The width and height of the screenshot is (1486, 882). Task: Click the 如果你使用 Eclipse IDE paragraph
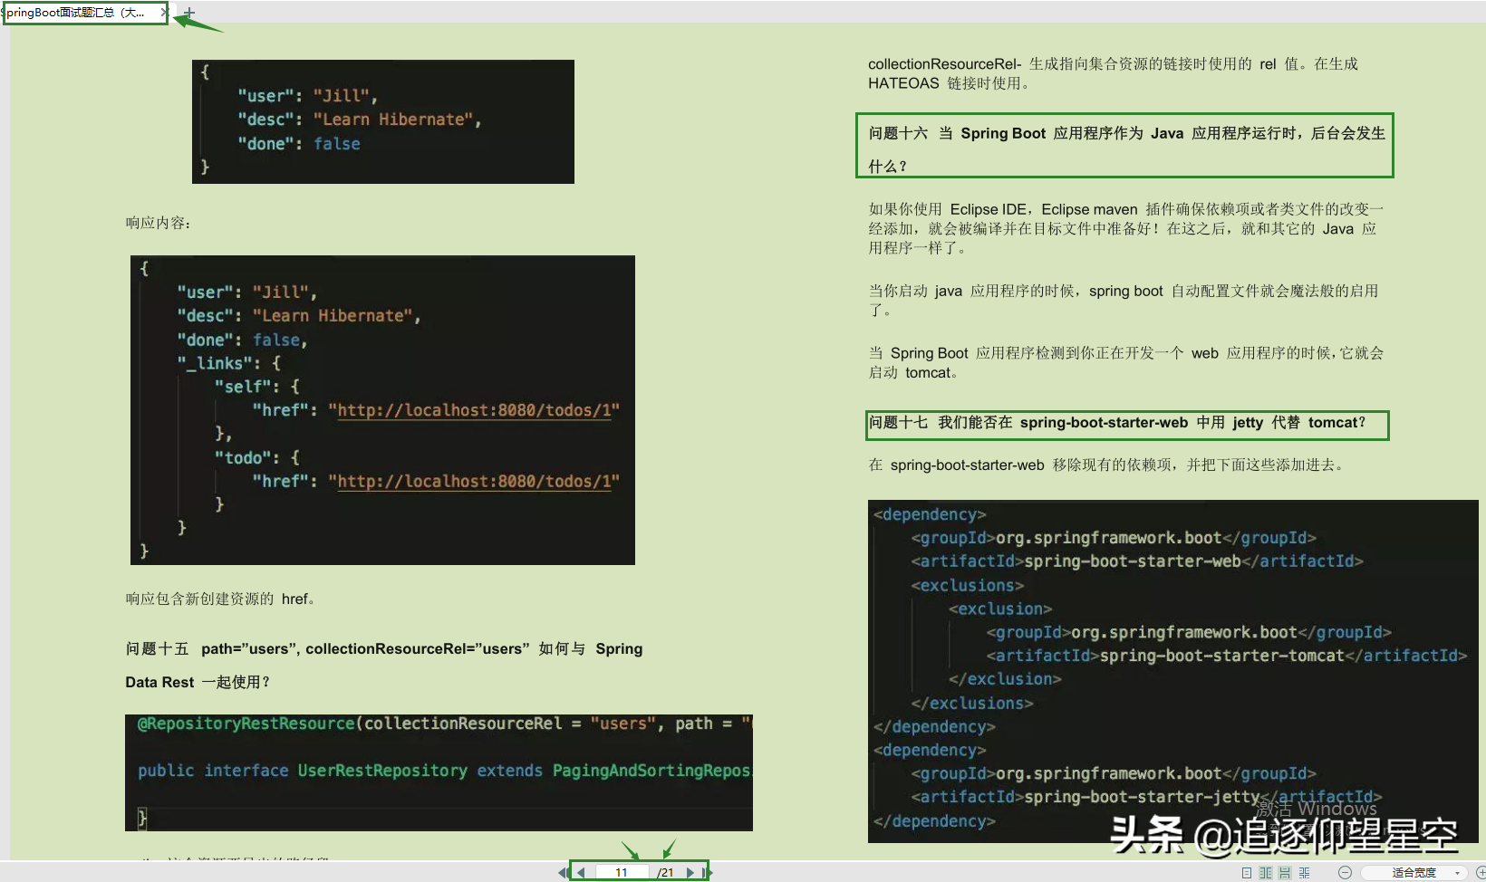(1126, 228)
